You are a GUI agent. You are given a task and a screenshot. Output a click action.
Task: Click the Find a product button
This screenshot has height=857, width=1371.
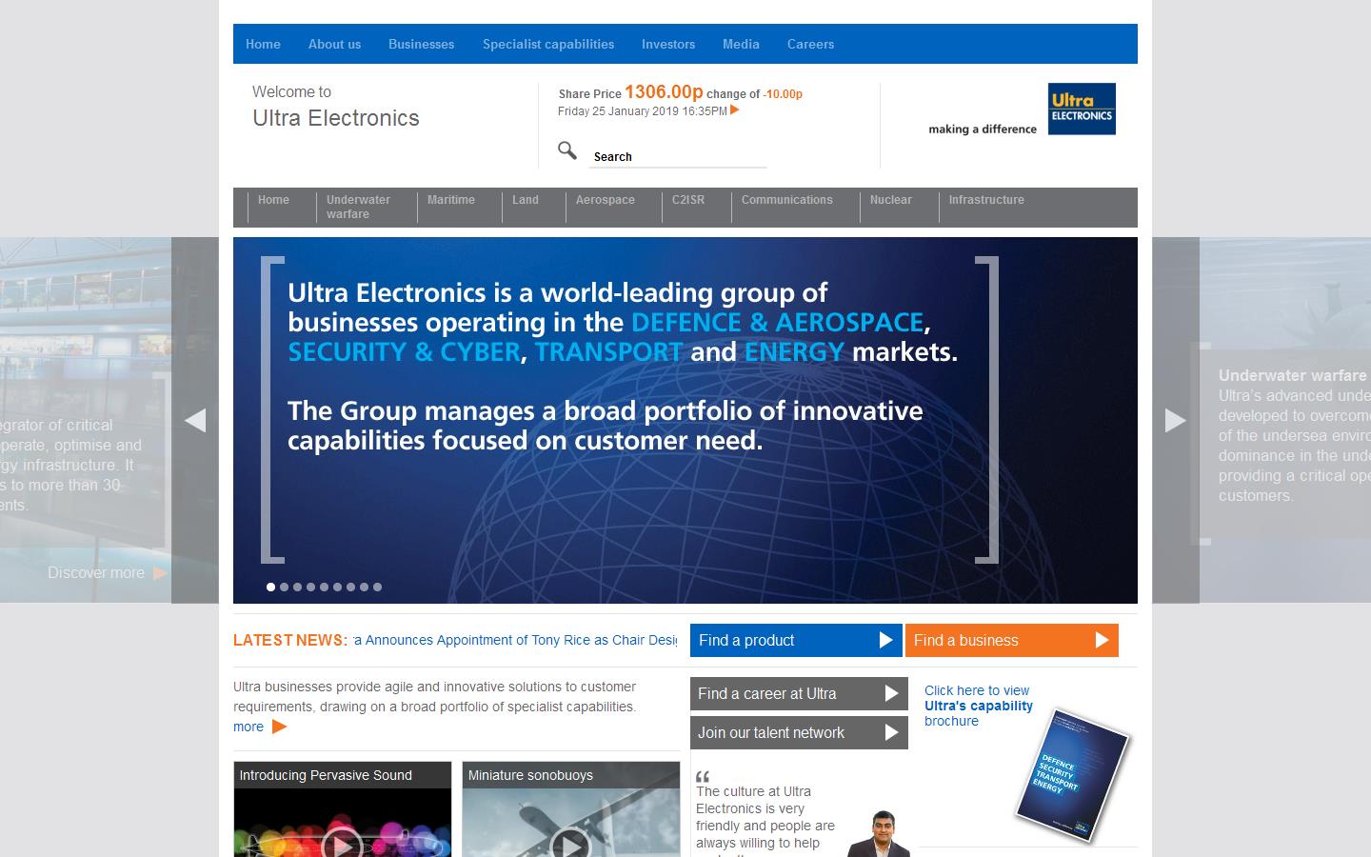796,640
